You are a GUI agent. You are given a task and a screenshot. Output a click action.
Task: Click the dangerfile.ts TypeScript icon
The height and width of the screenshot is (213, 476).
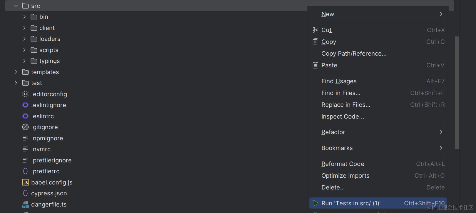point(26,204)
